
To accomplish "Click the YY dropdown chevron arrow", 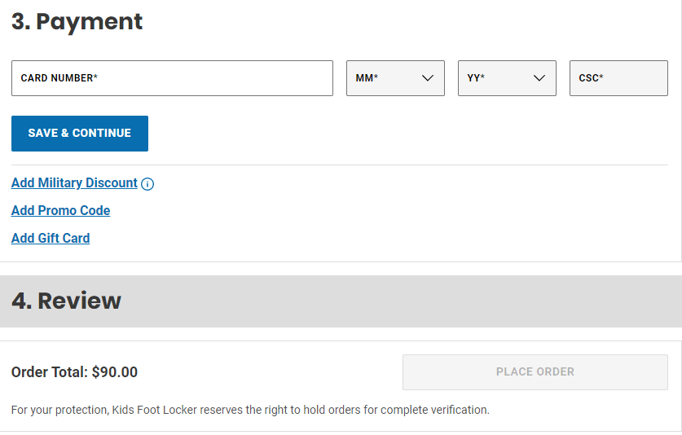I will pos(539,78).
